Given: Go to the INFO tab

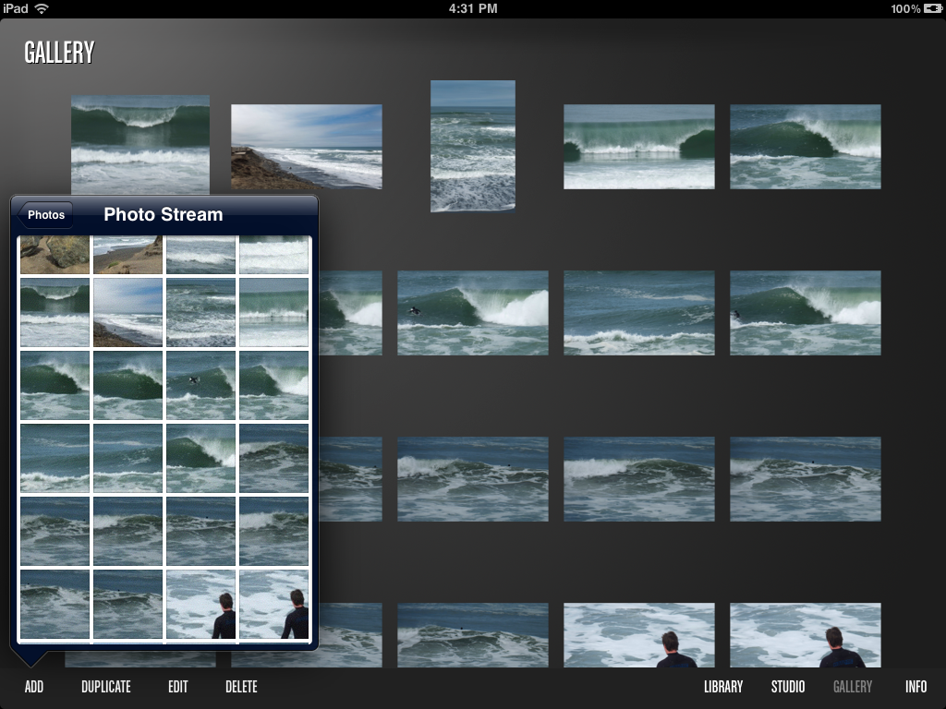Looking at the screenshot, I should (x=916, y=687).
